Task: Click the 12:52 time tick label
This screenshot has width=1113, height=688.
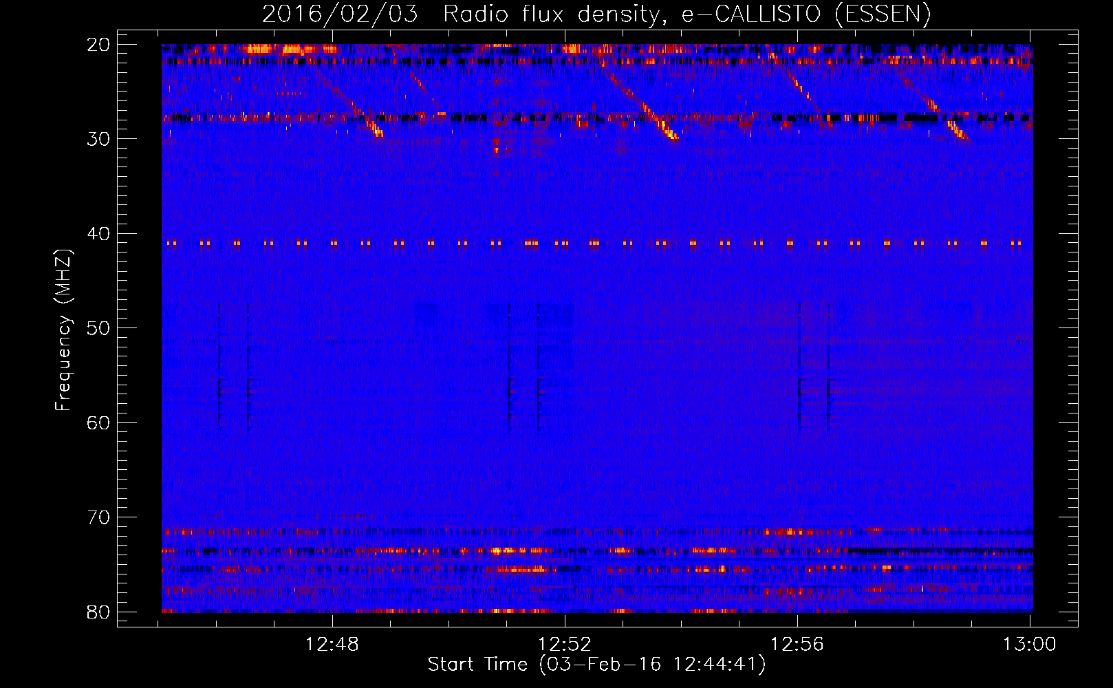Action: tap(565, 645)
